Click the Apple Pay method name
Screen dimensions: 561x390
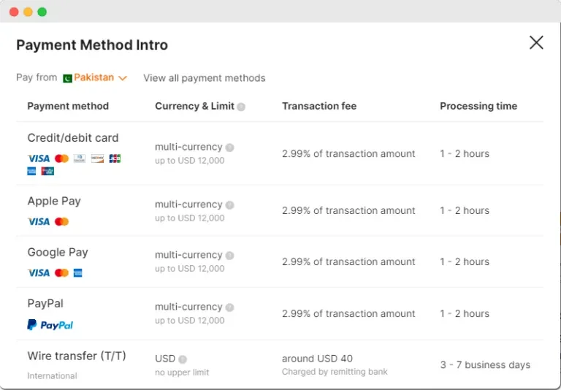(x=54, y=202)
